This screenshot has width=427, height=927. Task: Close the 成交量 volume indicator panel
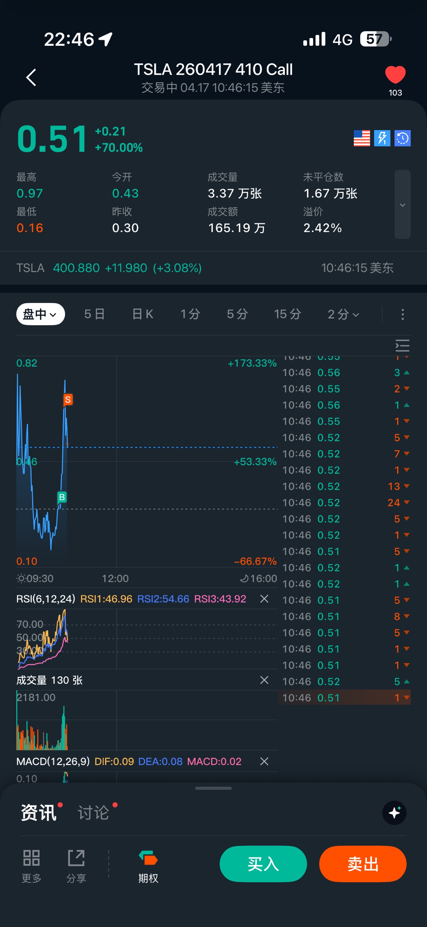click(x=264, y=680)
